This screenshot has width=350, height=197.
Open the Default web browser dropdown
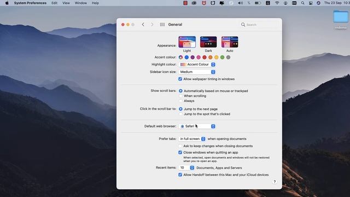click(197, 126)
